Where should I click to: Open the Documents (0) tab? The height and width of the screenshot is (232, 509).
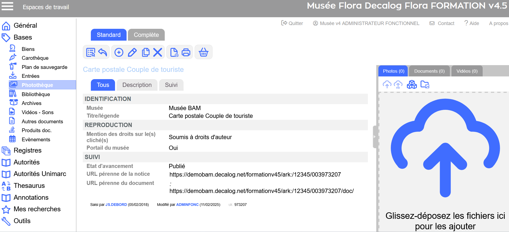pos(429,71)
